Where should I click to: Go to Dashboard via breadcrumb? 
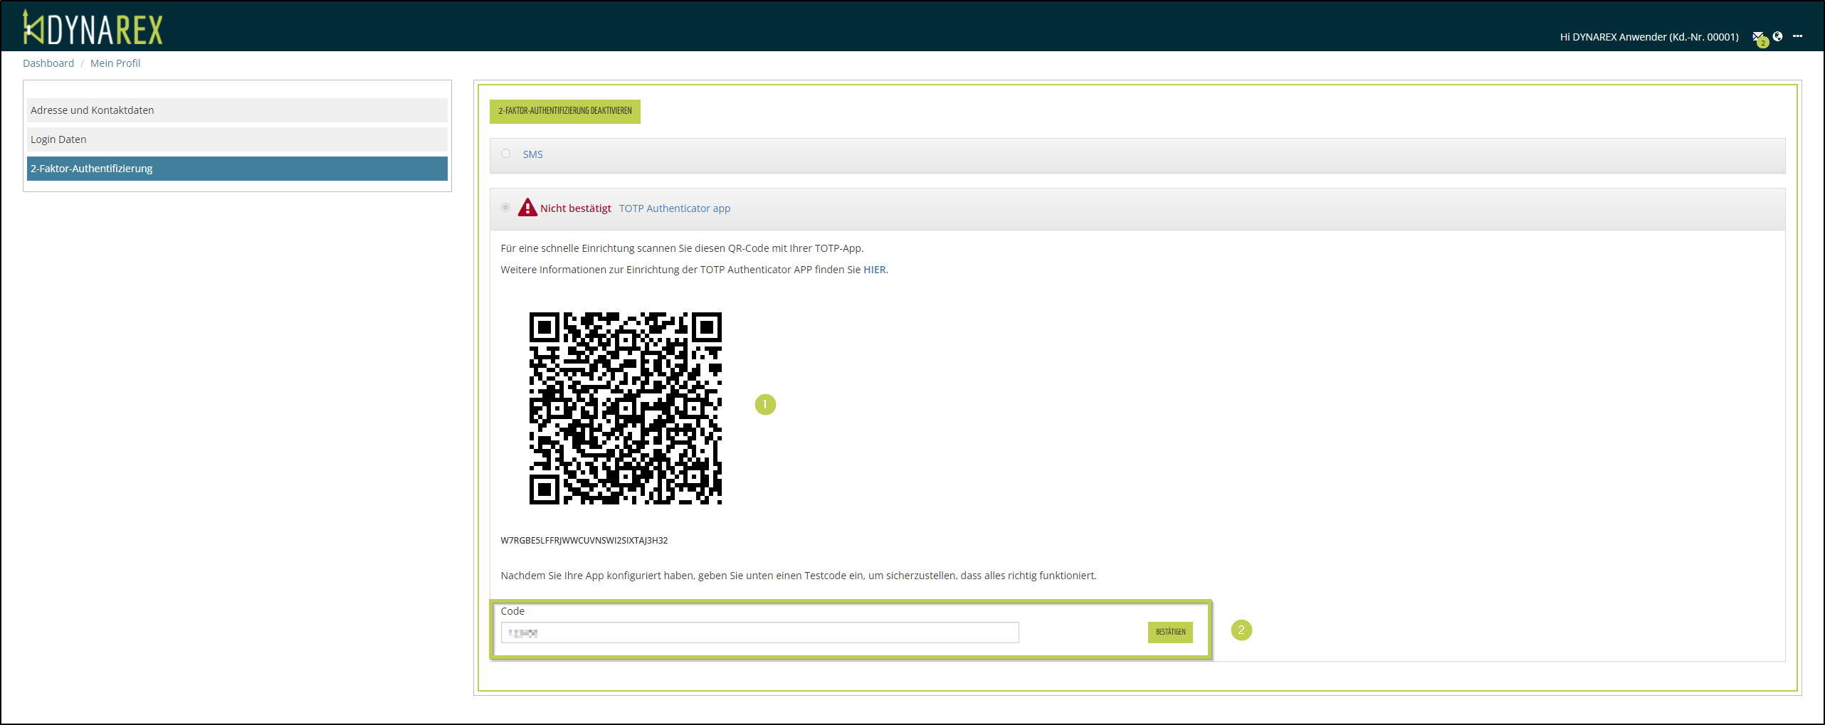tap(48, 63)
